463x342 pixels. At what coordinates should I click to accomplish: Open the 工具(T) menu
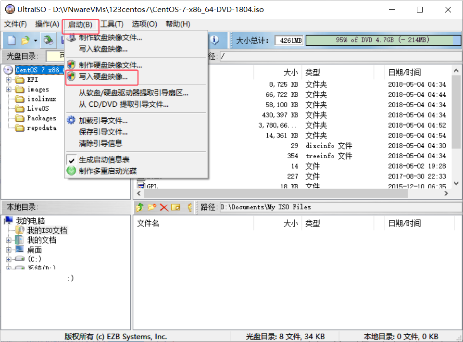(x=112, y=24)
